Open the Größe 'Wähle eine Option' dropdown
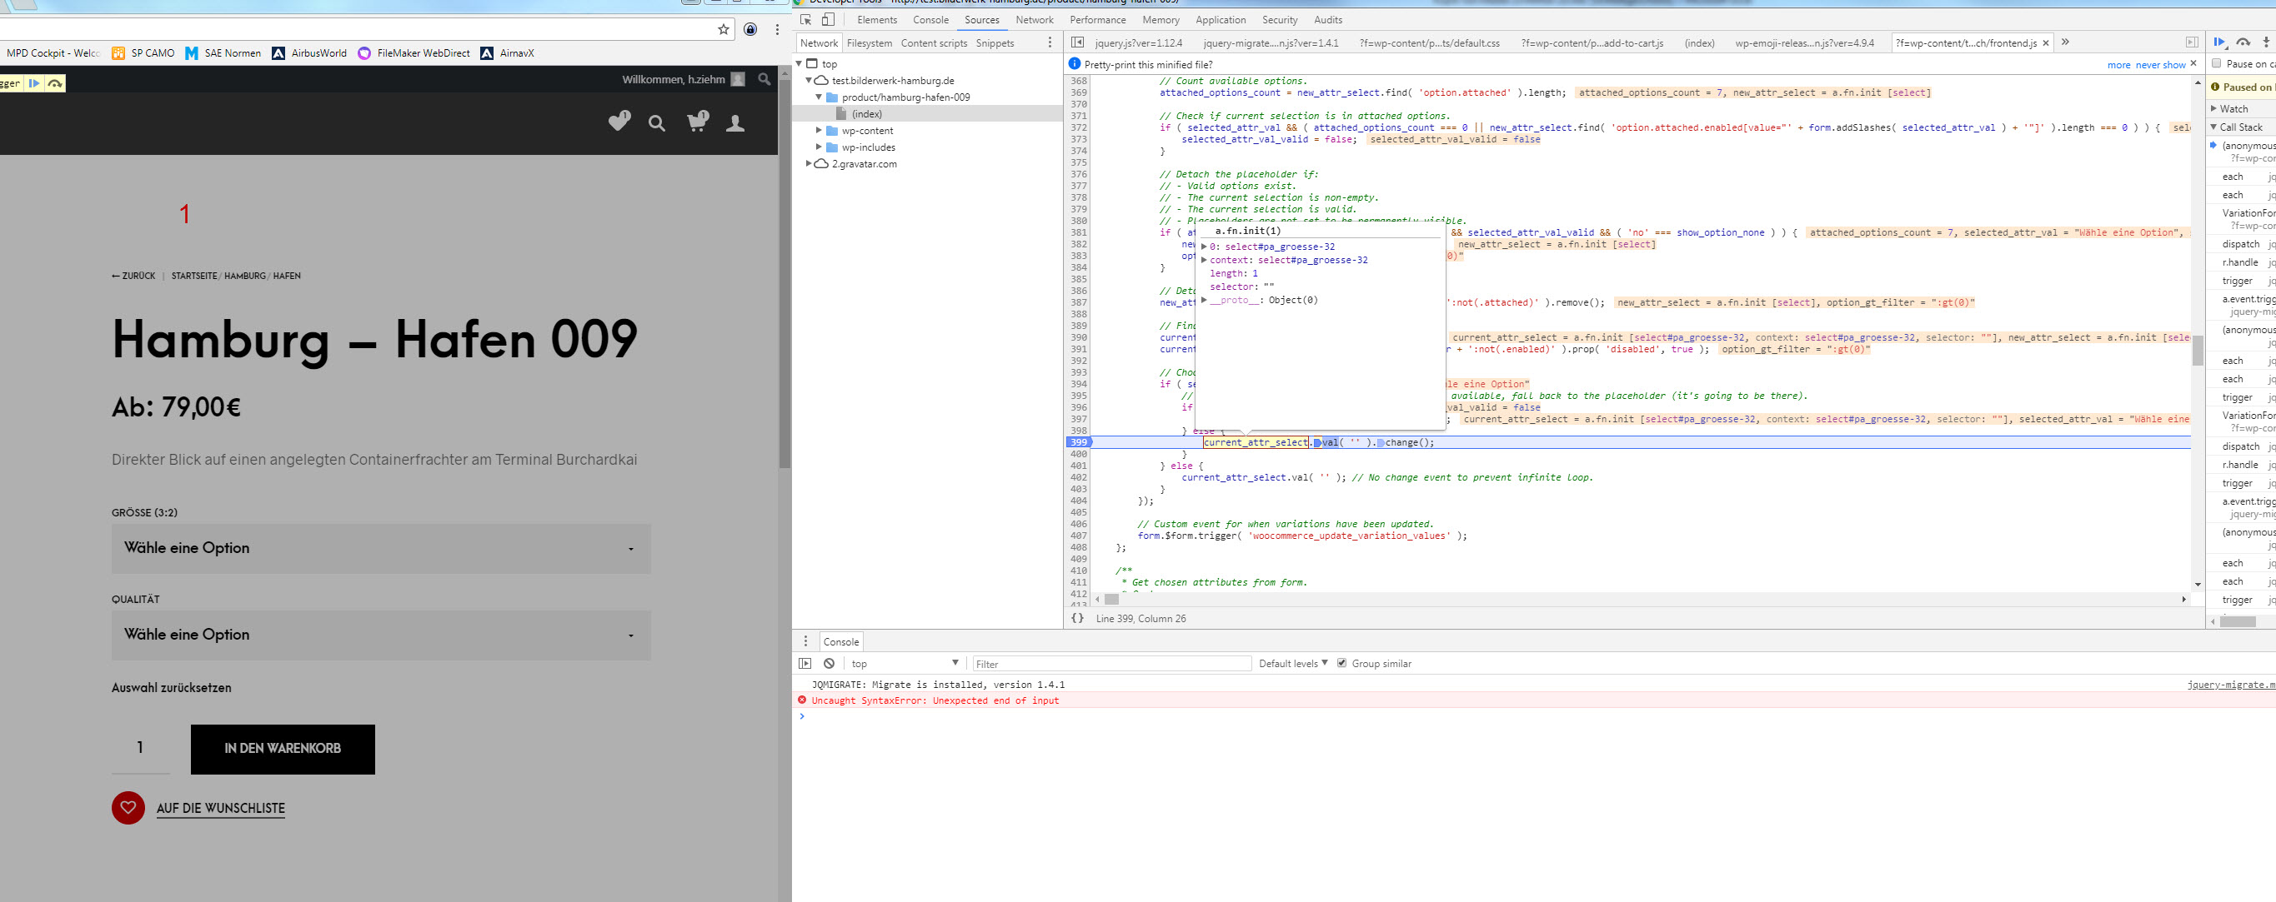Viewport: 2276px width, 902px height. [380, 548]
